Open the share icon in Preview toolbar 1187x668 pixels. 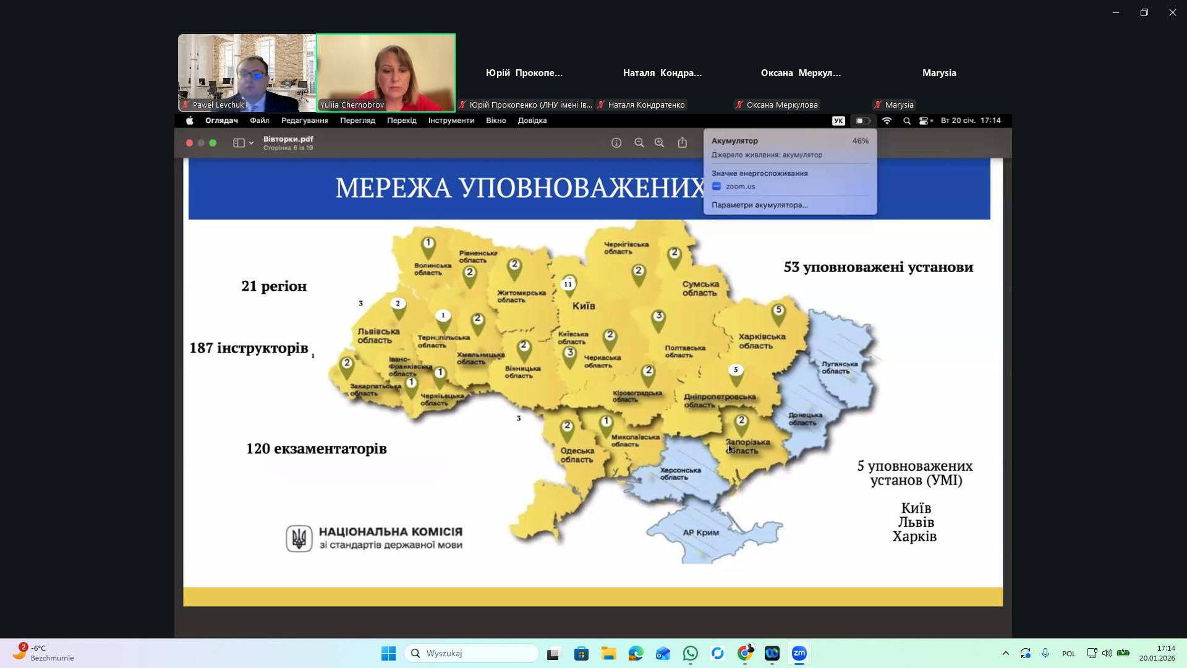coord(683,143)
